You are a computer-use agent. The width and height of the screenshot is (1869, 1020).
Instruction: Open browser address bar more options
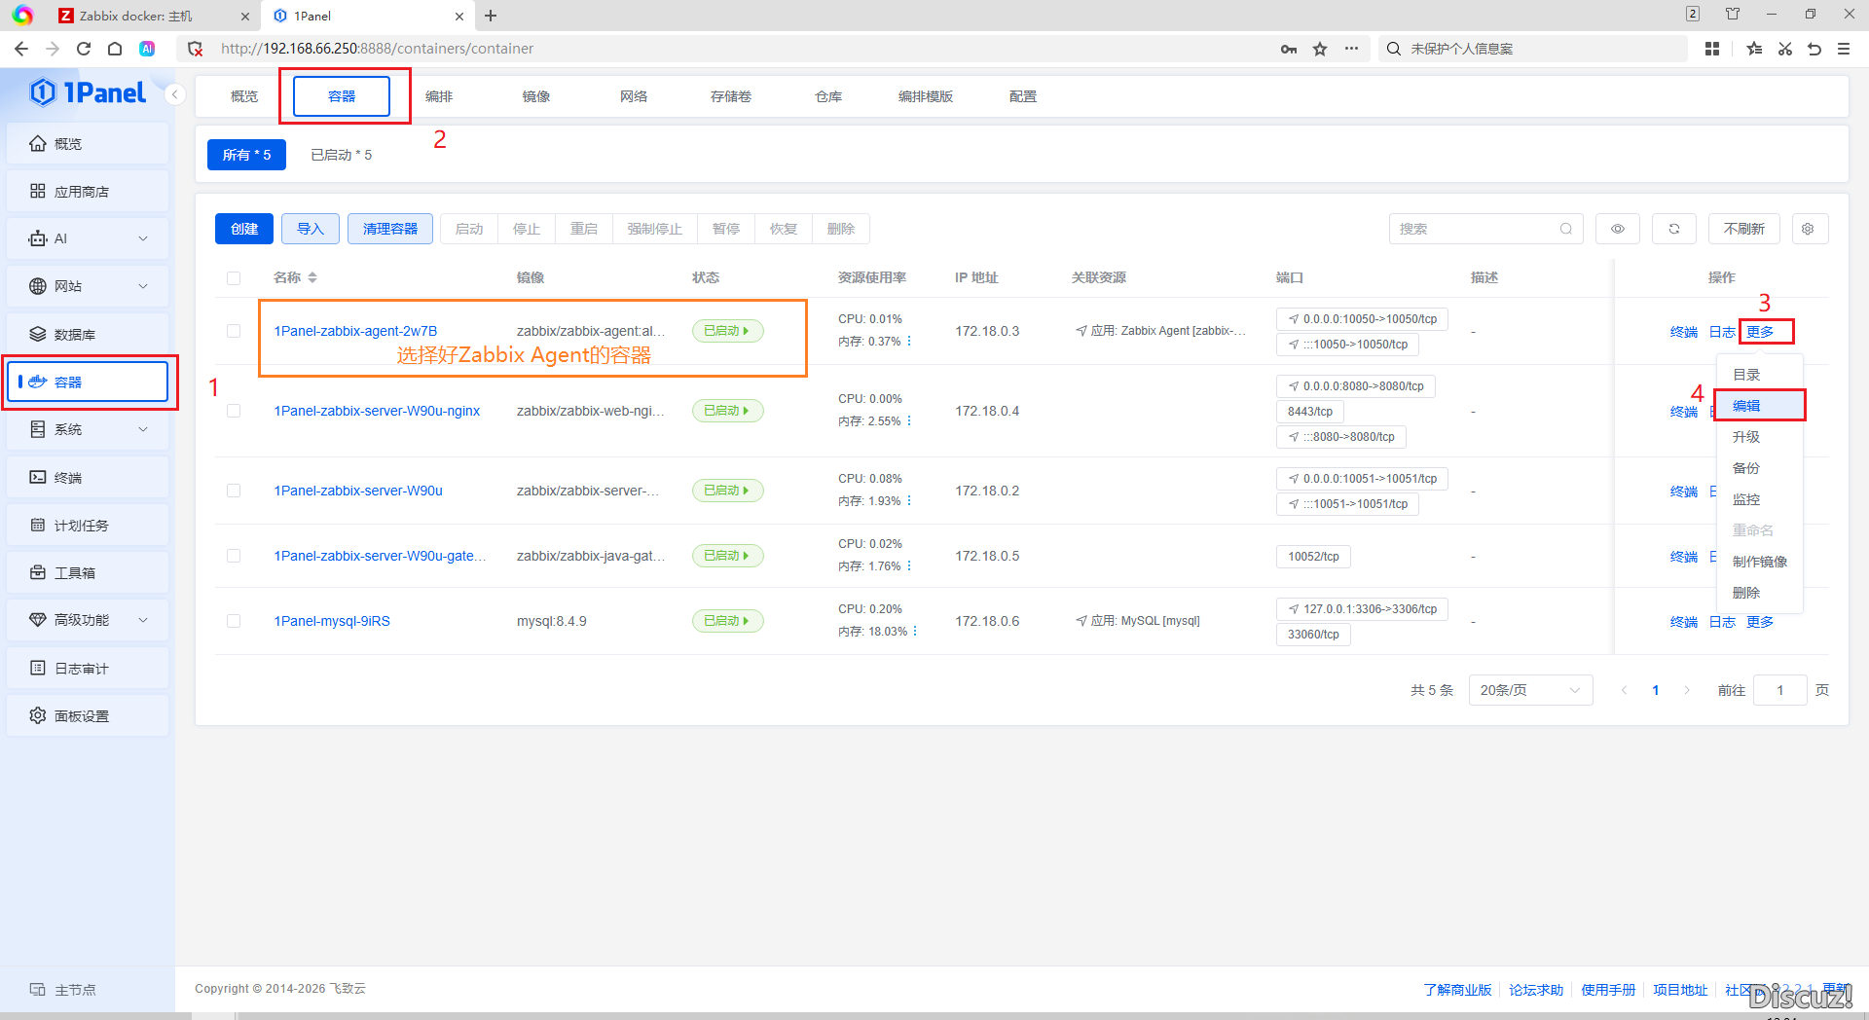1351,49
